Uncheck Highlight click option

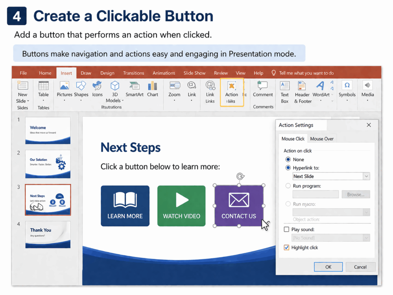coord(286,247)
